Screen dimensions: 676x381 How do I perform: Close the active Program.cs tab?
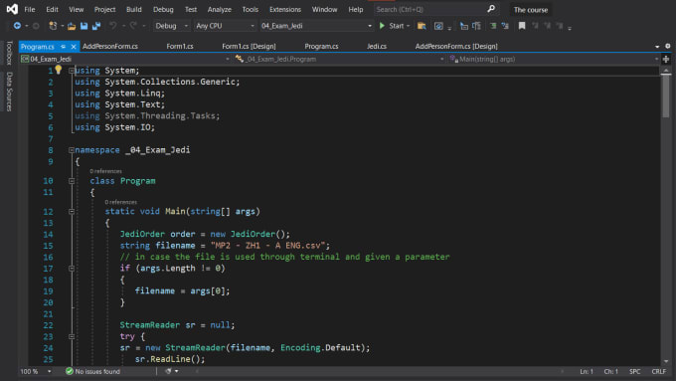click(x=74, y=46)
